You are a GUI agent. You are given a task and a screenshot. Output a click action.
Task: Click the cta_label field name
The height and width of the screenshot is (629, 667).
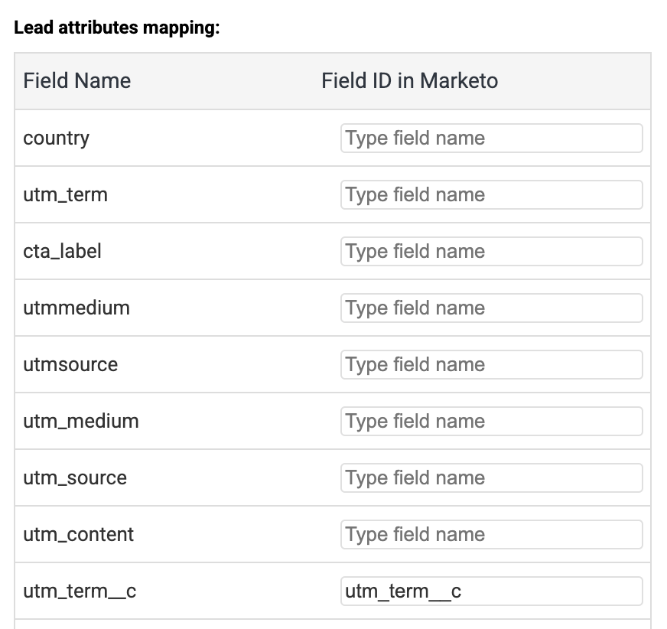63,252
